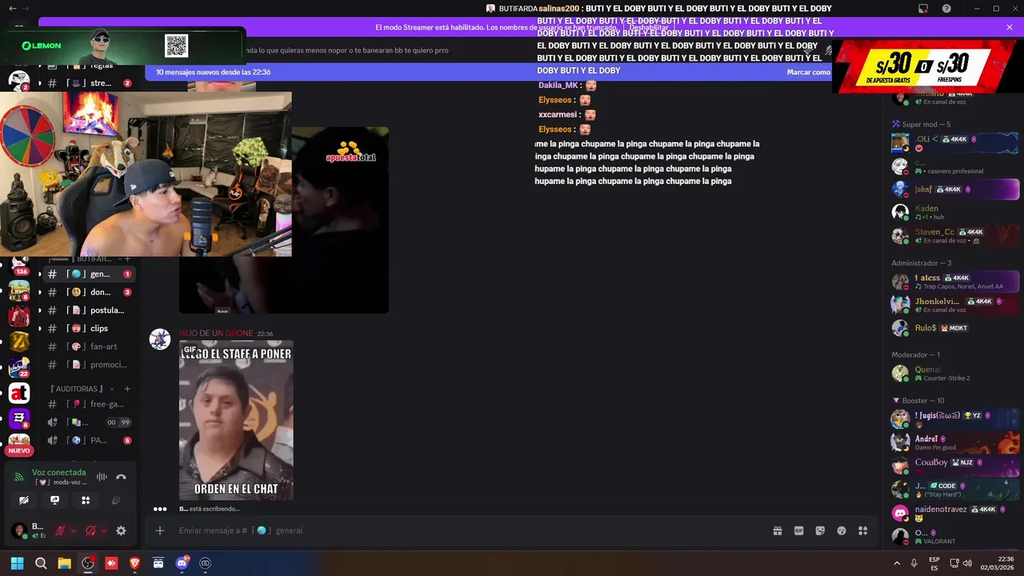Image resolution: width=1024 pixels, height=576 pixels.
Task: Open the sticker picker icon
Action: pyautogui.click(x=820, y=530)
